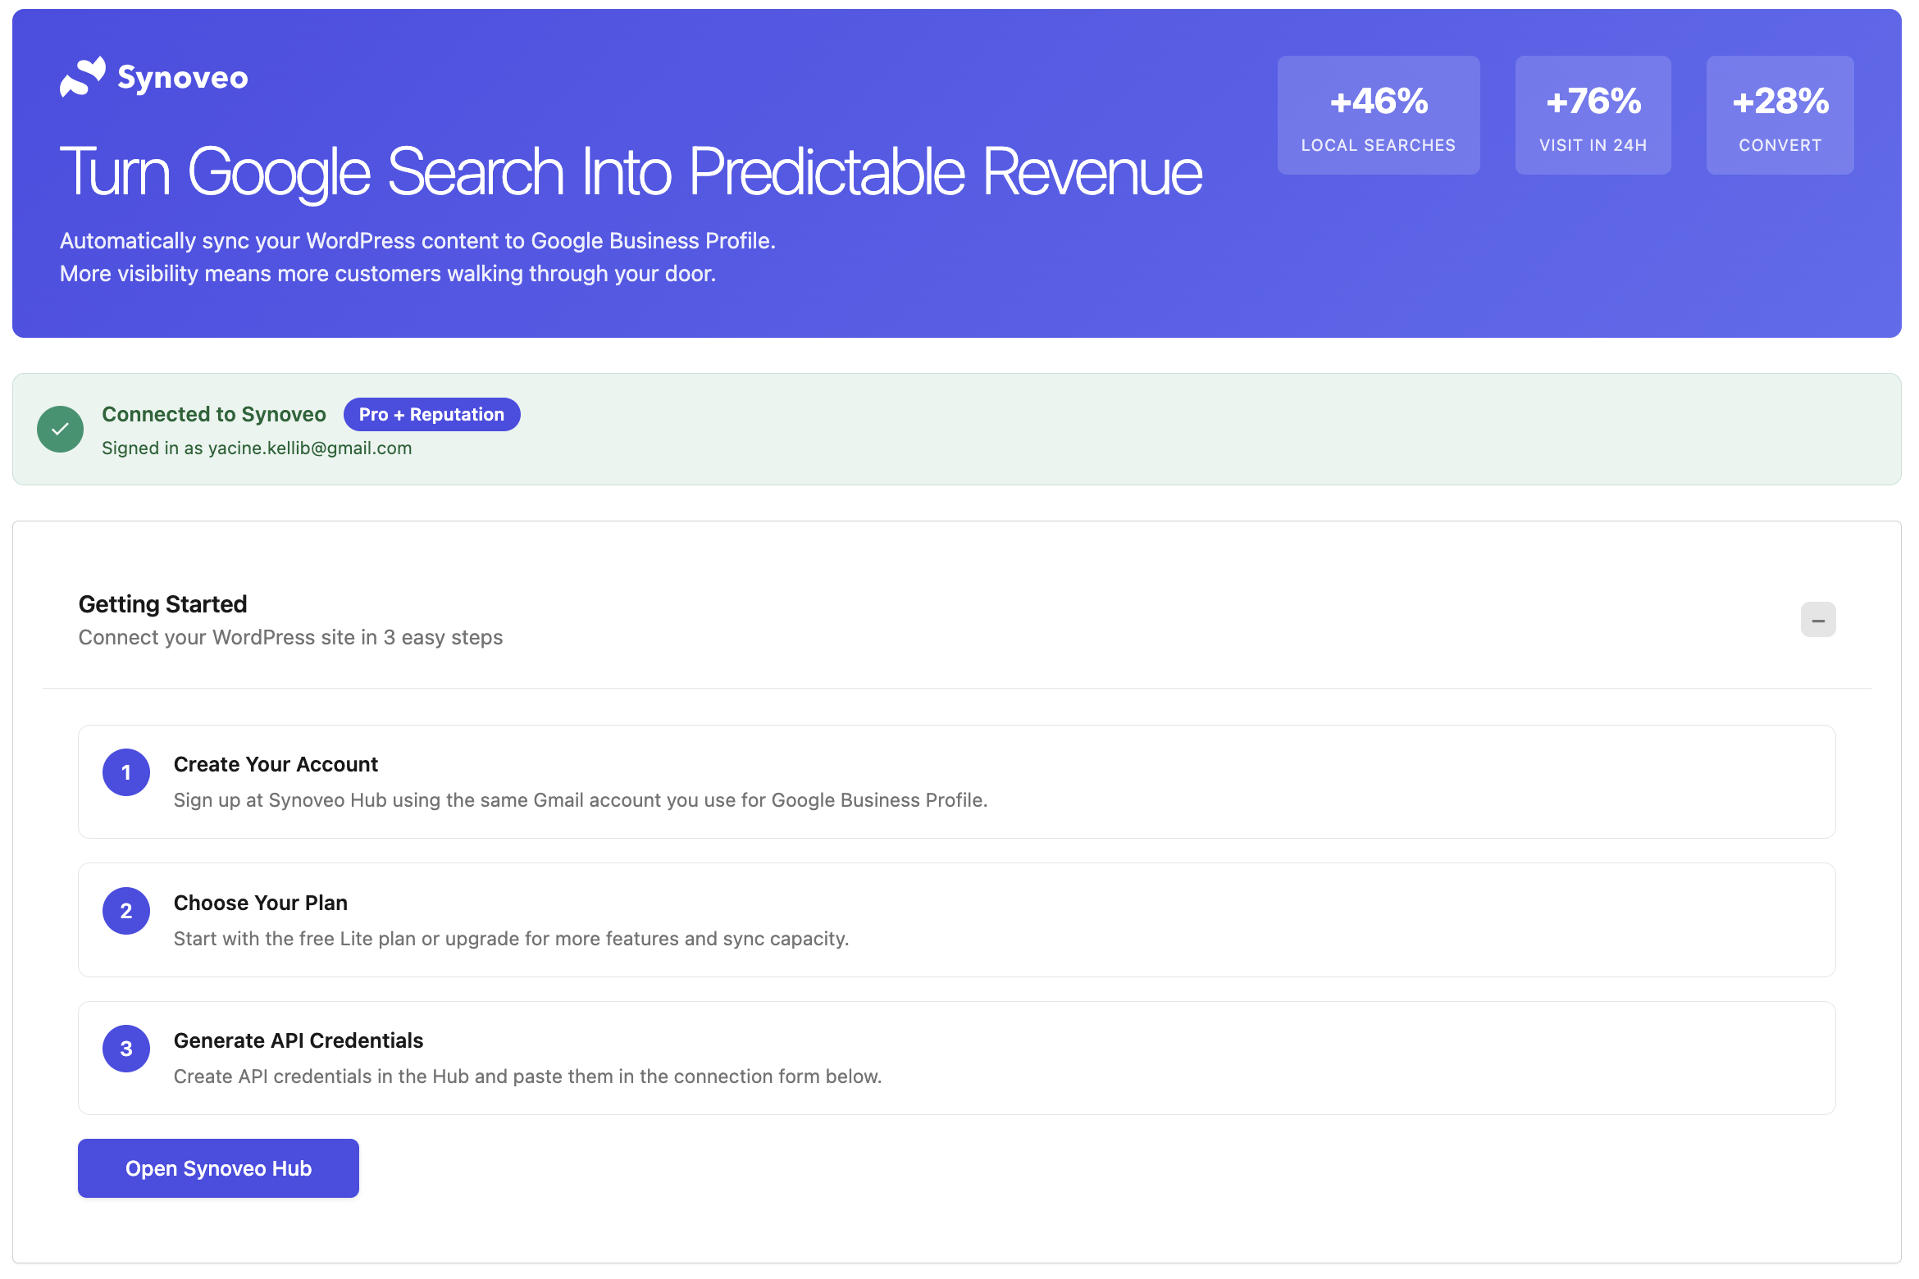Collapse the Getting Started section
Screen dimensions: 1919x1279
[1817, 620]
